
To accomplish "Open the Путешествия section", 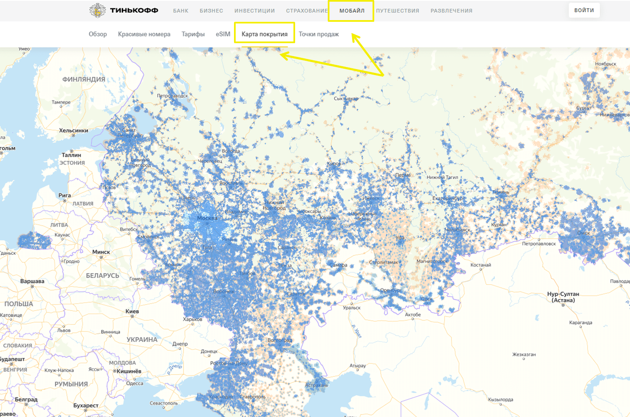I will [x=397, y=11].
